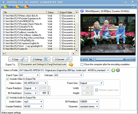Open the Sub-type dropdown

click(81, 75)
